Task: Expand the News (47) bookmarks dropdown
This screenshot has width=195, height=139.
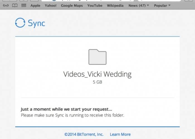Action: (139, 6)
